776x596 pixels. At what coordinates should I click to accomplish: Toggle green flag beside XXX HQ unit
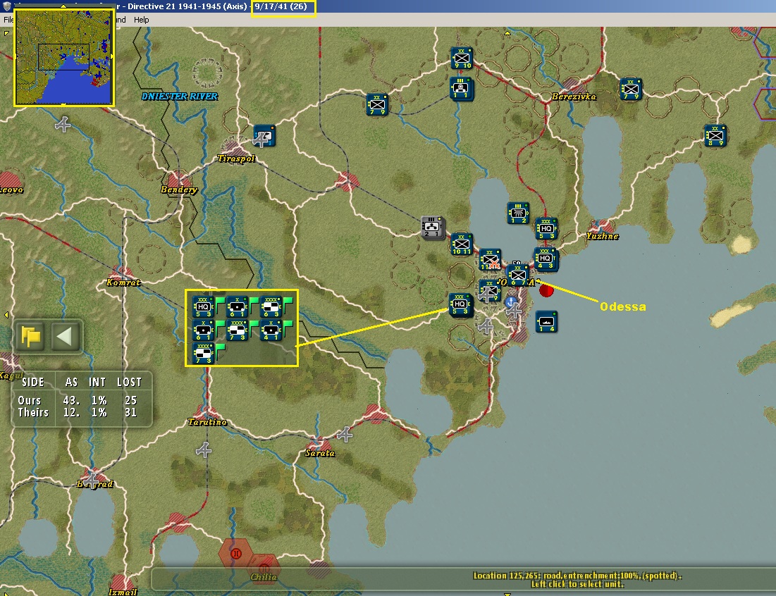click(220, 302)
